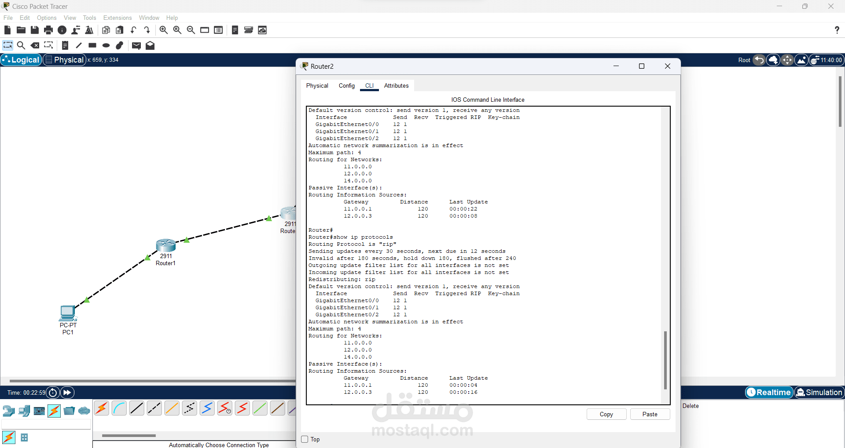The image size is (845, 448).
Task: Click Paste button in CLI window
Action: [x=650, y=414]
